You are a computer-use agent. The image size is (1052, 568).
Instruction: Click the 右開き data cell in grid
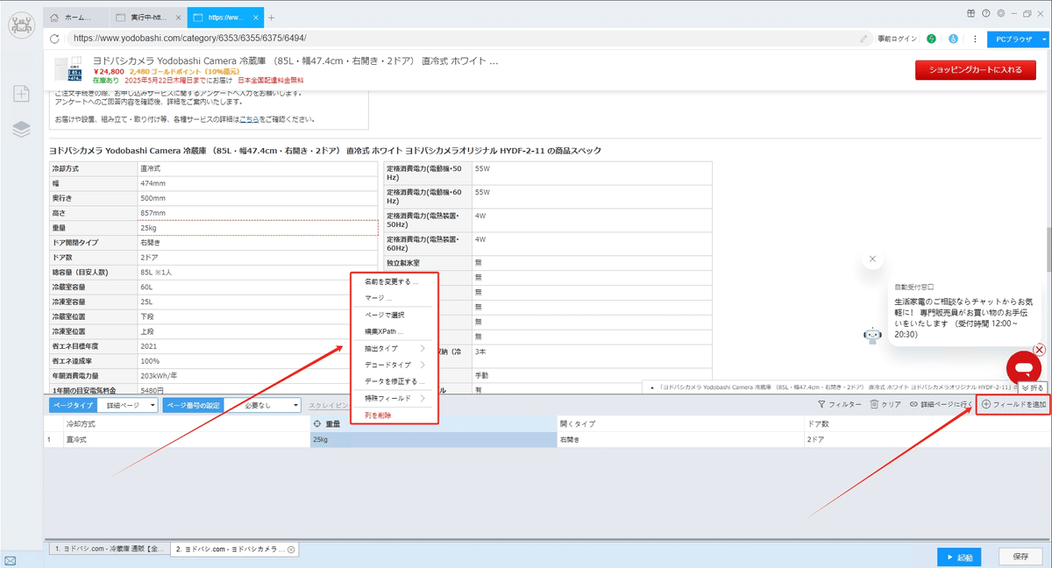coord(680,439)
